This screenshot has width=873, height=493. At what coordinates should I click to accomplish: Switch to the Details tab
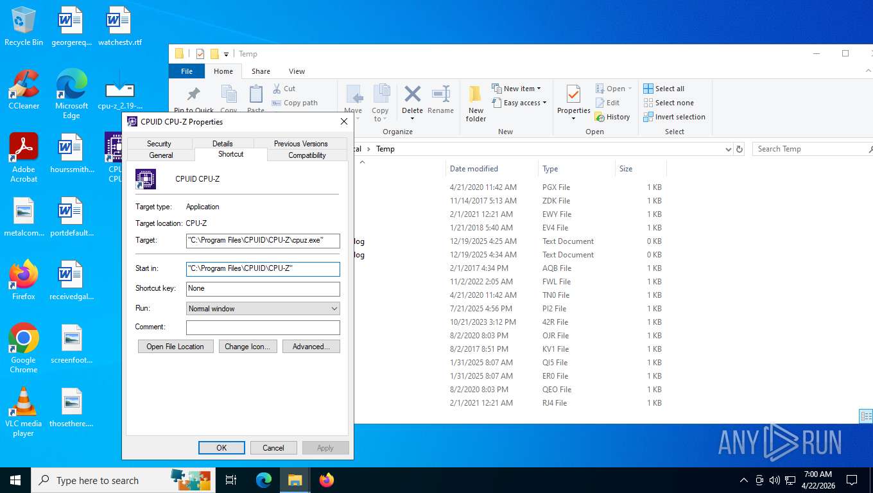tap(223, 144)
